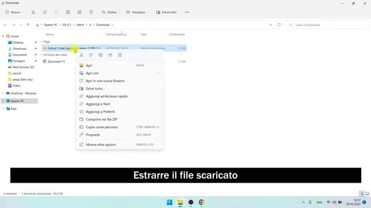The width and height of the screenshot is (371, 208).
Task: Go up one folder level
Action: coord(28,25)
